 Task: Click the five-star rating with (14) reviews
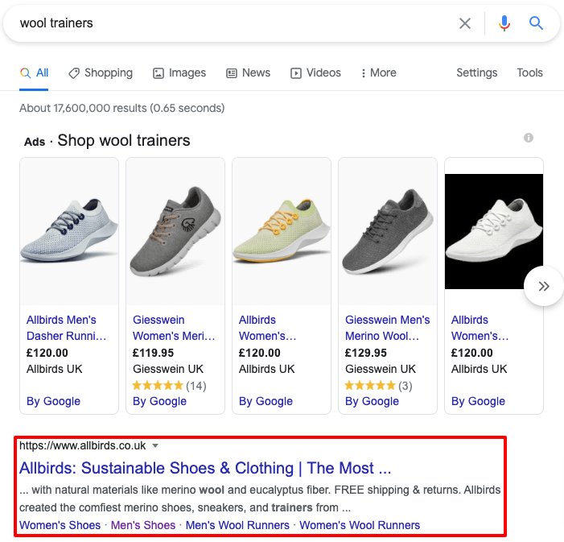[169, 386]
